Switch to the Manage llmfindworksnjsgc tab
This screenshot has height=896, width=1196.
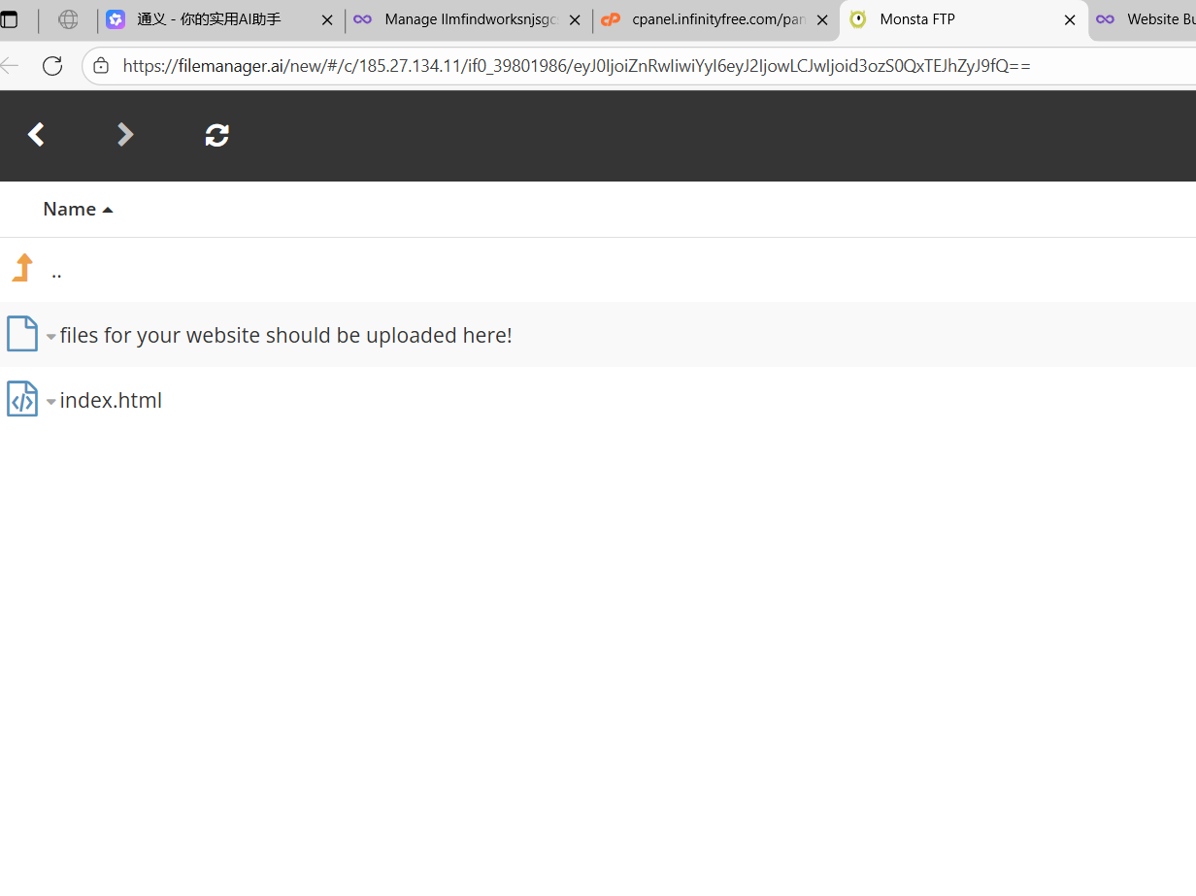(x=469, y=19)
